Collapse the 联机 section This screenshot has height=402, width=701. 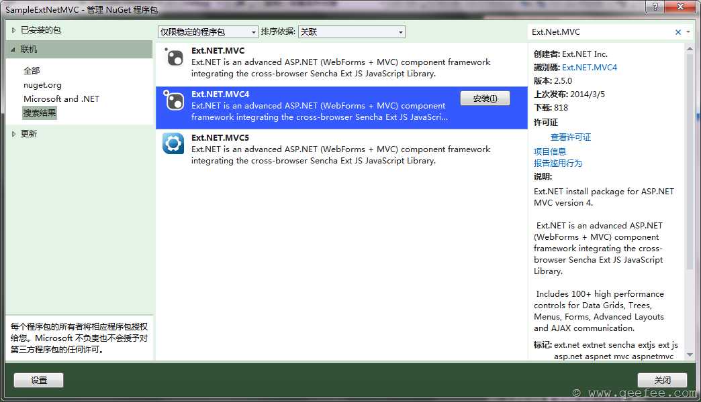(13, 49)
